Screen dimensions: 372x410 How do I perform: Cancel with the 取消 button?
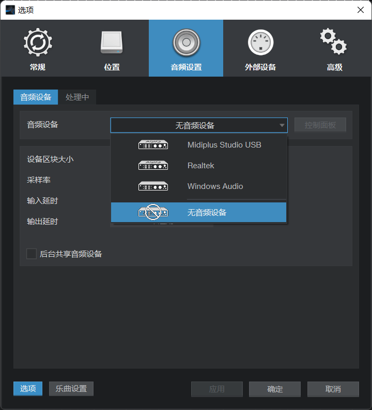pos(333,389)
